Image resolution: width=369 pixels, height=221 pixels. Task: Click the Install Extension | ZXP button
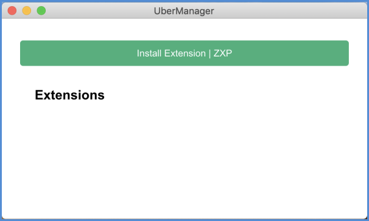coord(184,53)
